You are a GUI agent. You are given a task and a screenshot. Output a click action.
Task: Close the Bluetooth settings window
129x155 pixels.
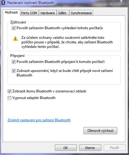click(121, 2)
